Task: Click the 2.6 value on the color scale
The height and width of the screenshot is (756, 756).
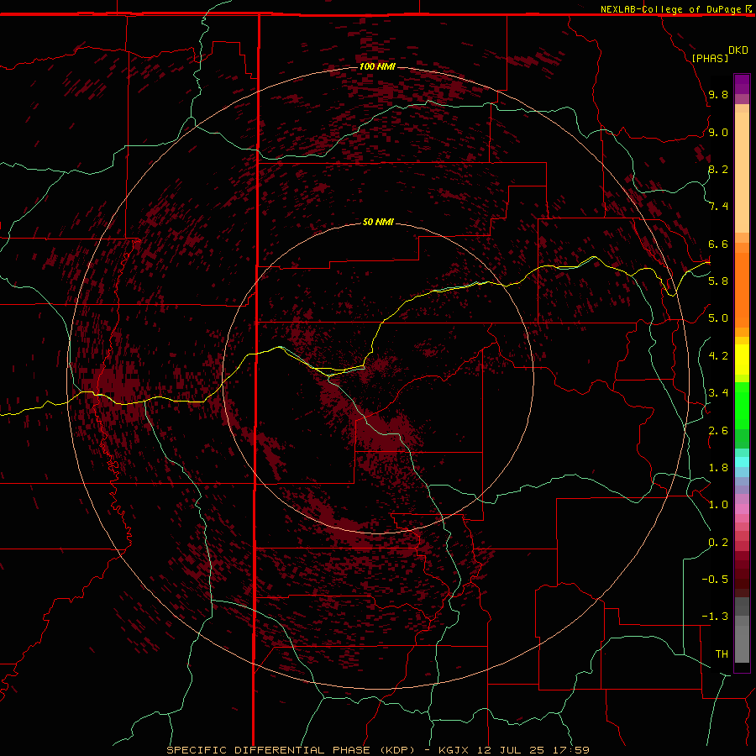Action: pos(718,430)
